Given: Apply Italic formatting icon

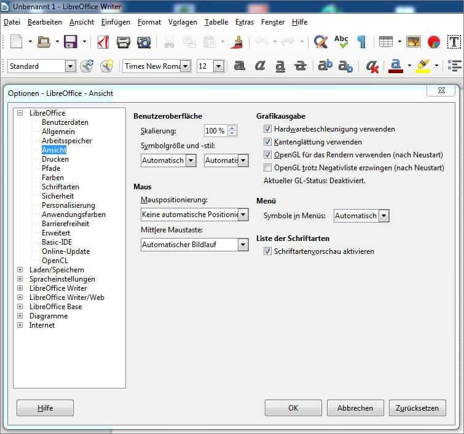Looking at the screenshot, I should pos(260,66).
